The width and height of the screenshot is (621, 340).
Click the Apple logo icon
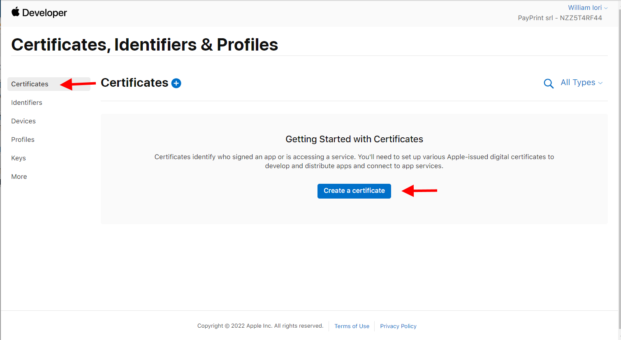(x=16, y=12)
